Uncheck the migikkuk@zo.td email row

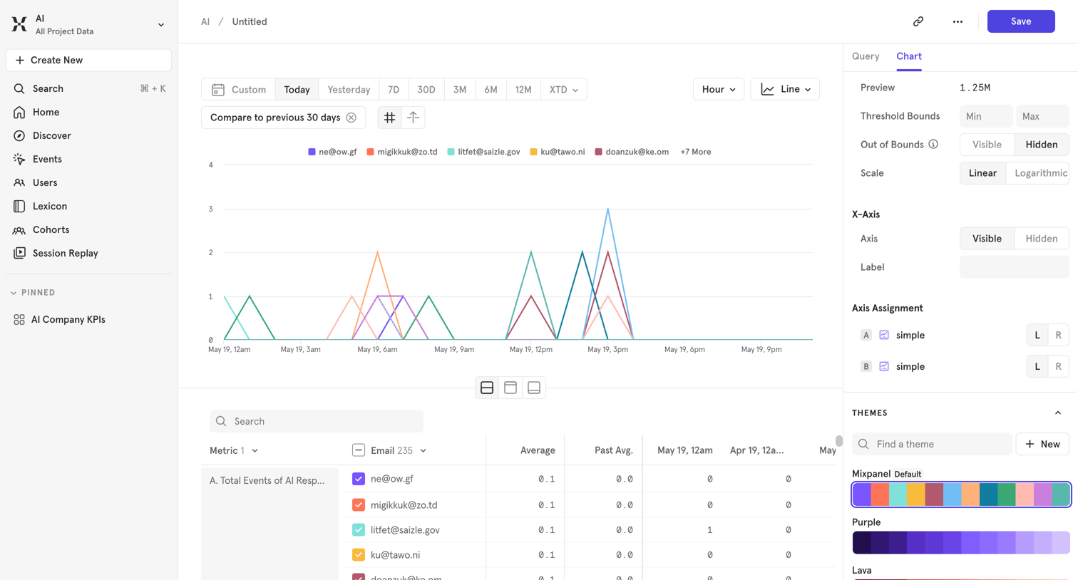(359, 504)
